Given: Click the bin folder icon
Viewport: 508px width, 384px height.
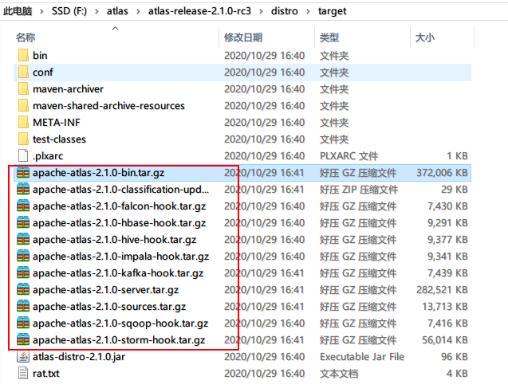Looking at the screenshot, I should pyautogui.click(x=22, y=56).
